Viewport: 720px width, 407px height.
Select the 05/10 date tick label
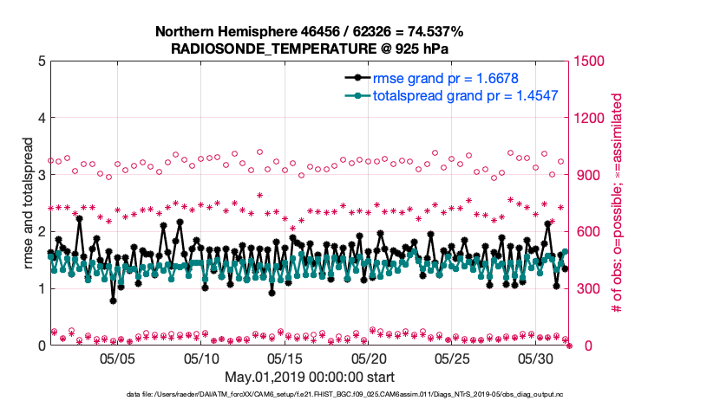point(201,358)
